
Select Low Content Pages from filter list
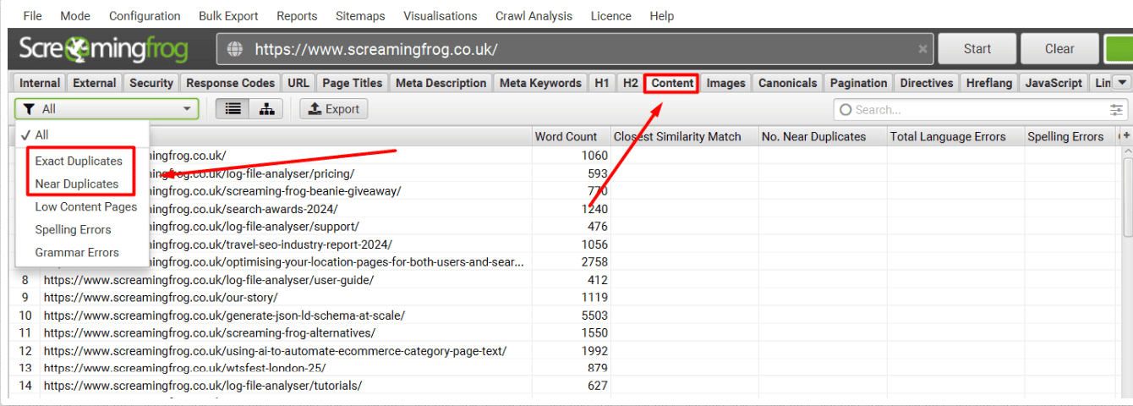pyautogui.click(x=85, y=206)
